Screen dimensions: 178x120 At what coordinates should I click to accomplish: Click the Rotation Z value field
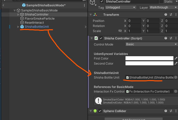point(171,26)
